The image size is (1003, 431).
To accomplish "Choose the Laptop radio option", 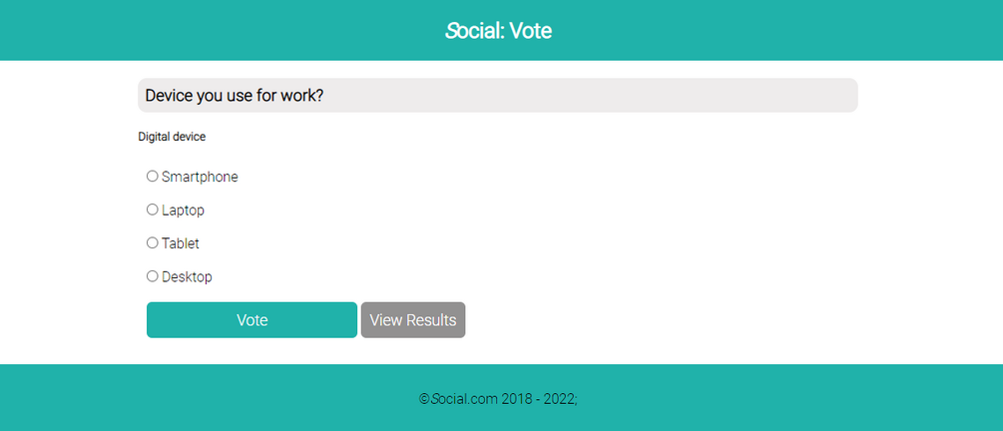I will pos(153,210).
